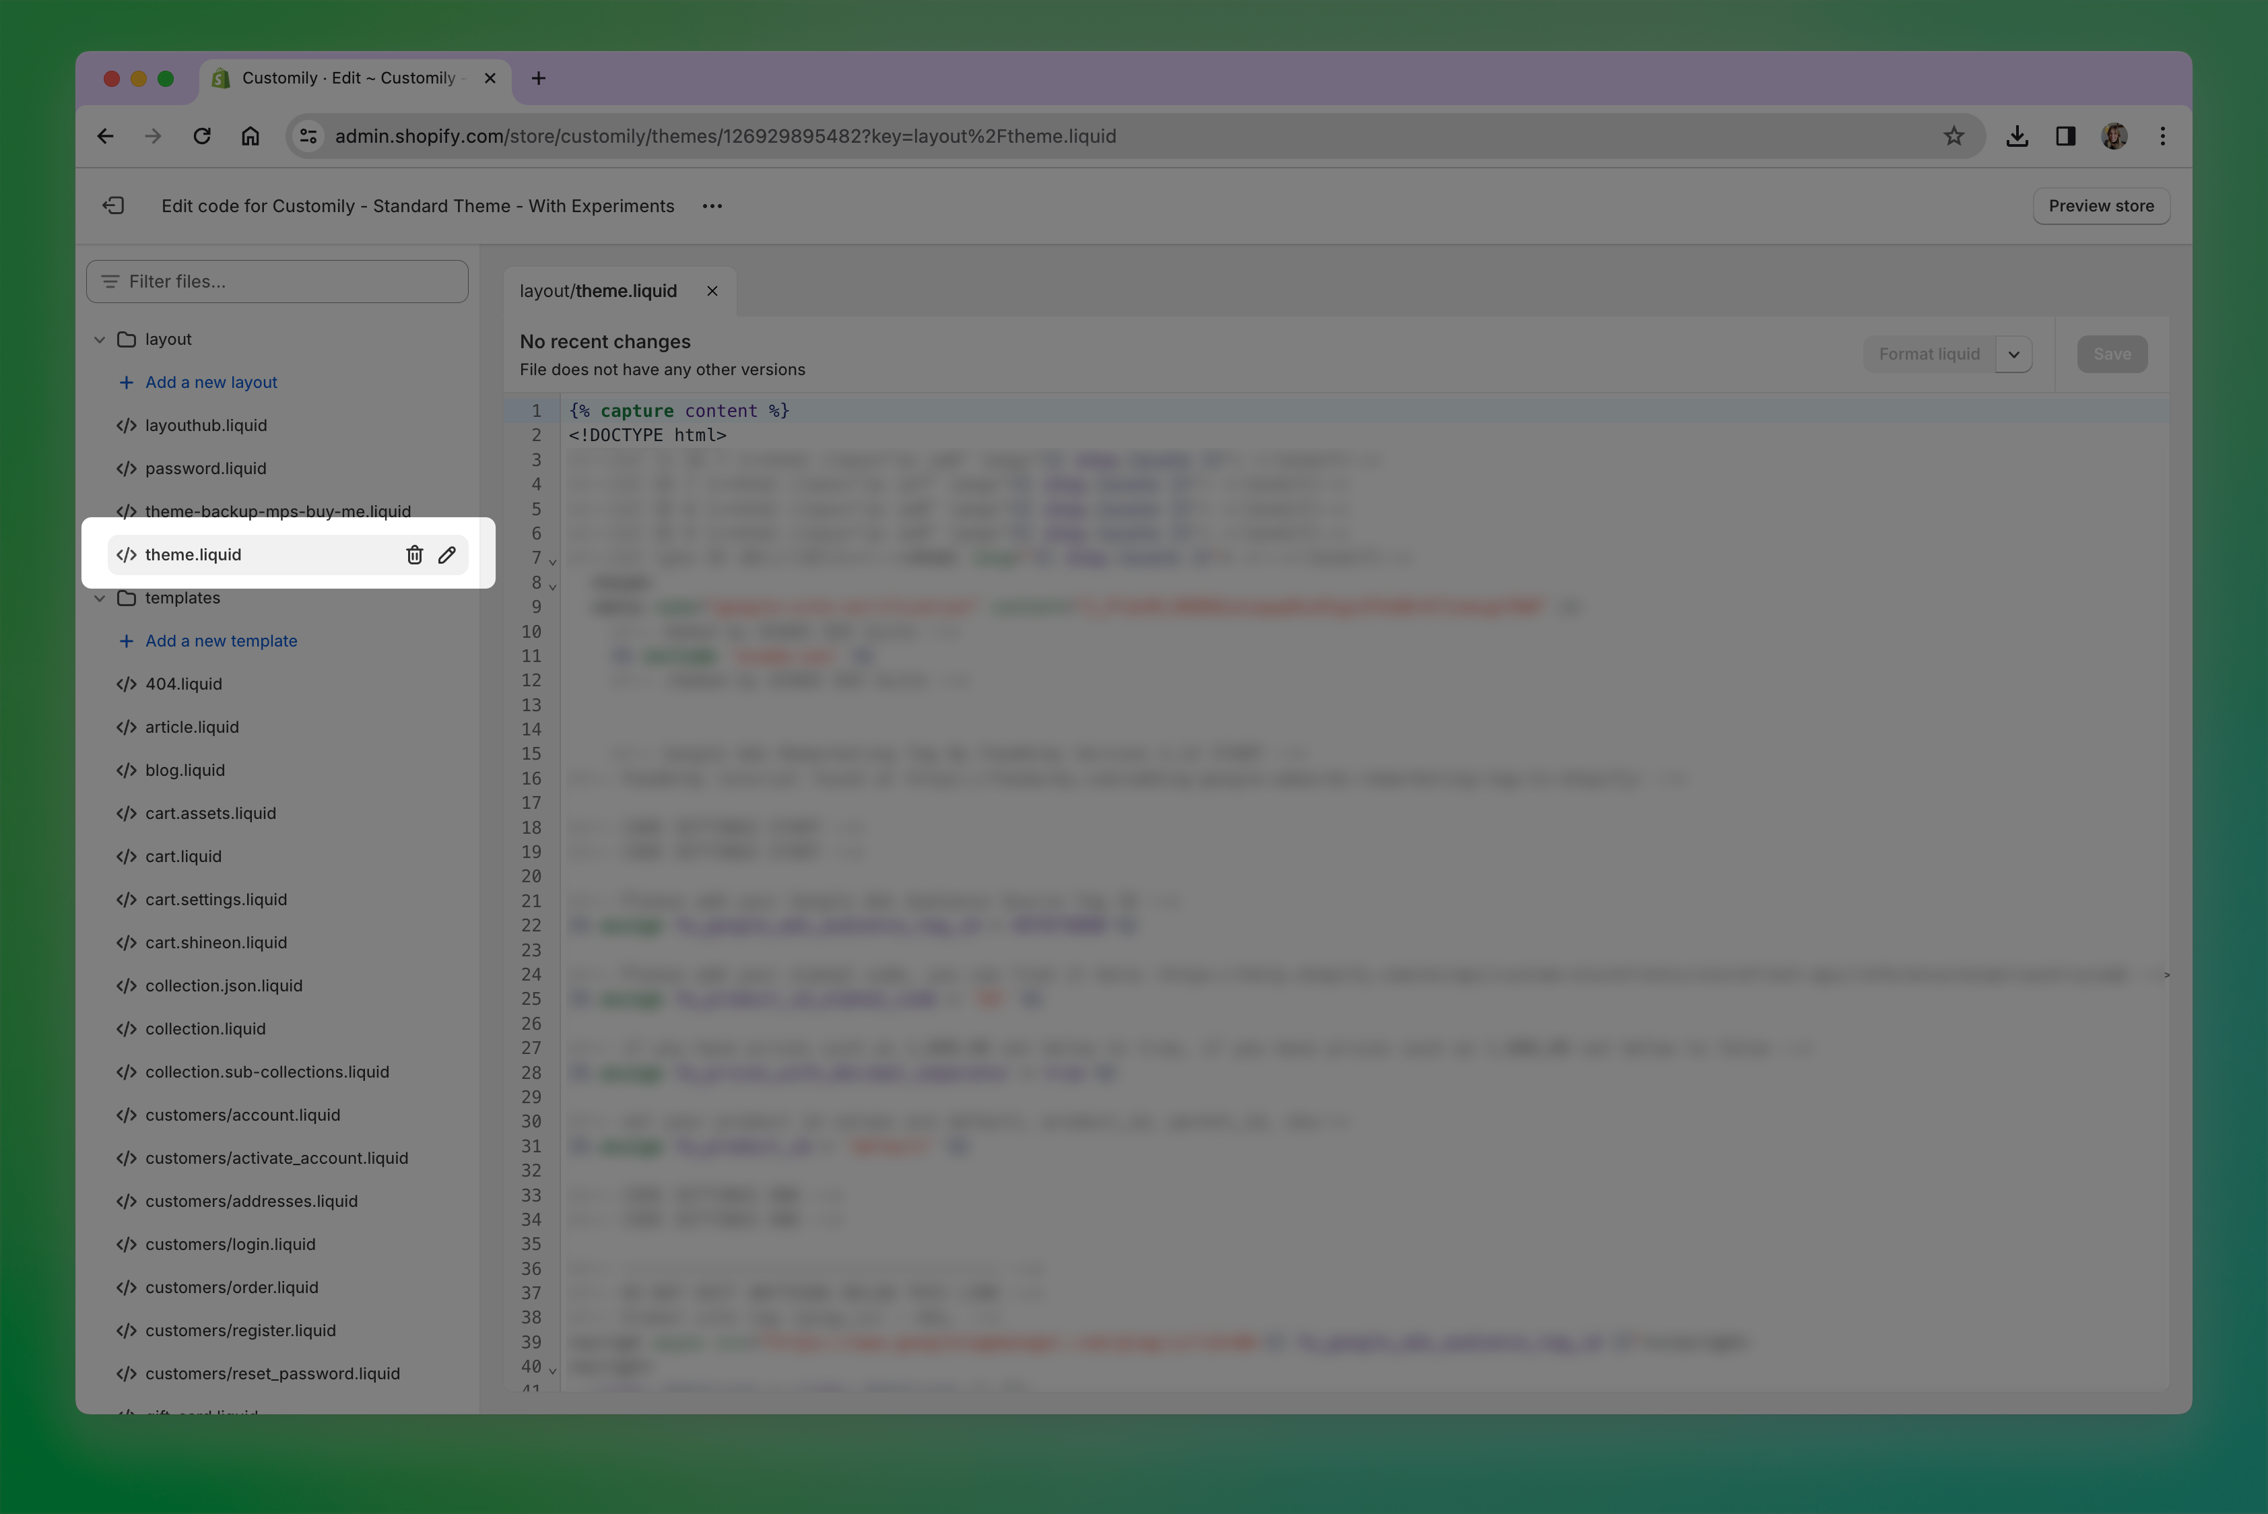Exit the code editor
The width and height of the screenshot is (2268, 1514).
pyautogui.click(x=113, y=205)
